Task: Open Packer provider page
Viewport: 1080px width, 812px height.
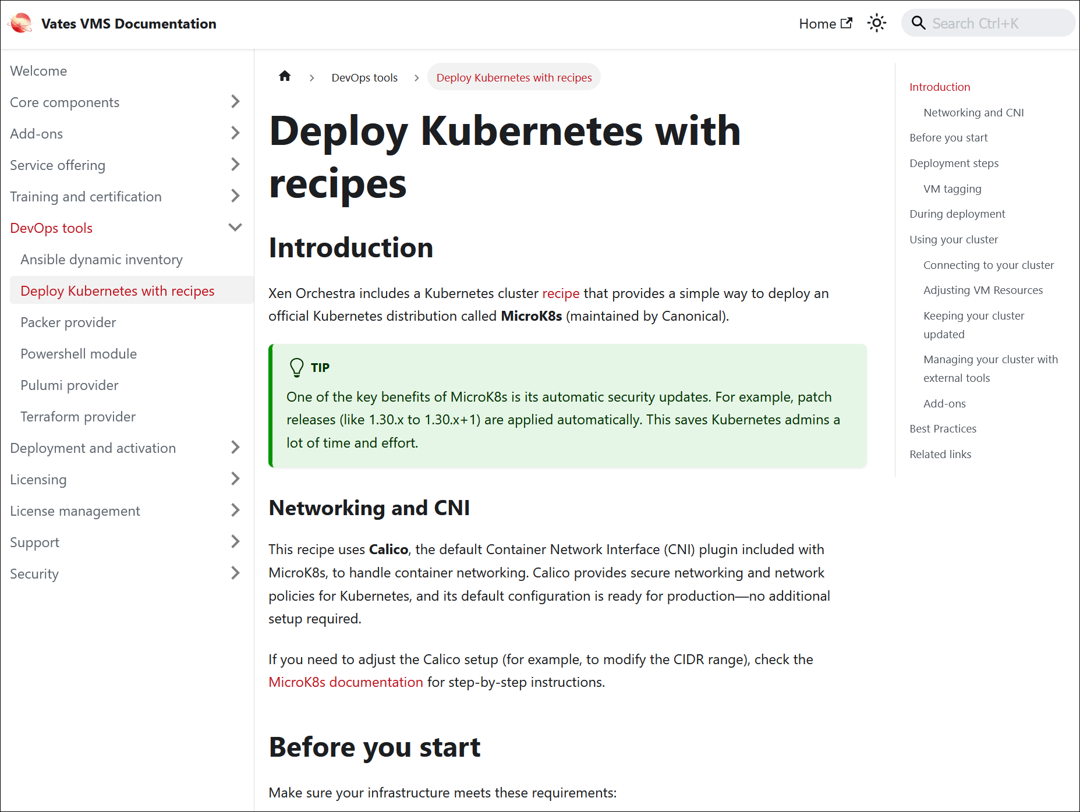Action: point(68,322)
